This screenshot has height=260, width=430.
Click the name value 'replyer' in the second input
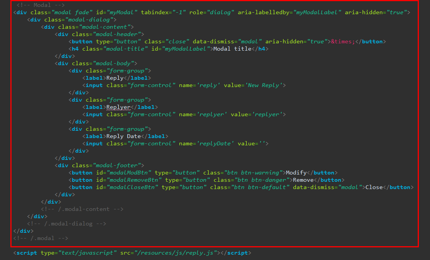pyautogui.click(x=212, y=115)
